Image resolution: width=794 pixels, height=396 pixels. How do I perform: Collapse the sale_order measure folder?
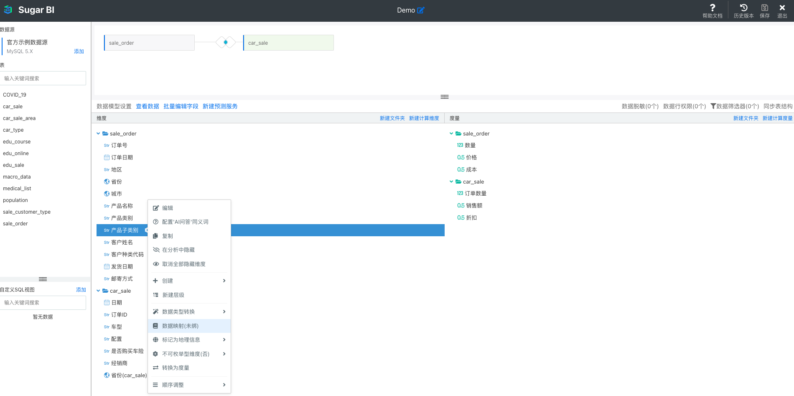pos(451,133)
